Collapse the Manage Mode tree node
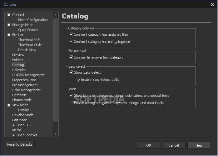Viewport: 218px width, 156px height. click(9, 25)
